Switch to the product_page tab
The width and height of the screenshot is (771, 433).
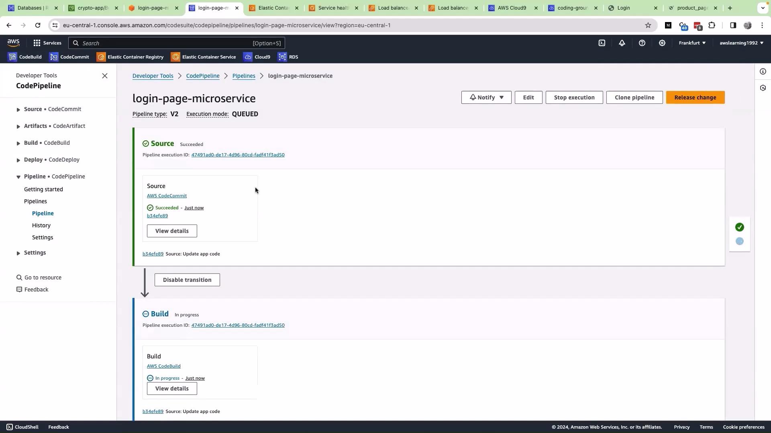point(693,8)
